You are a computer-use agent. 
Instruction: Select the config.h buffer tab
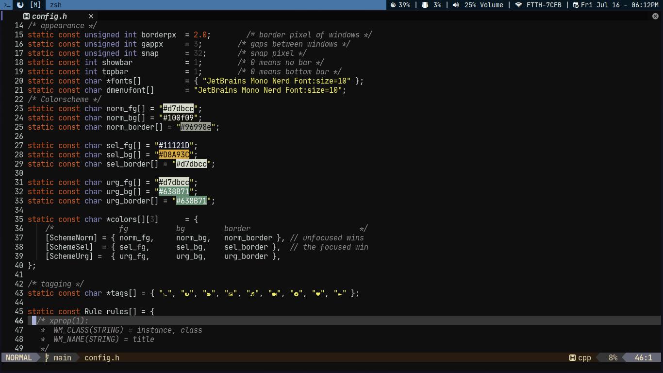pos(50,16)
